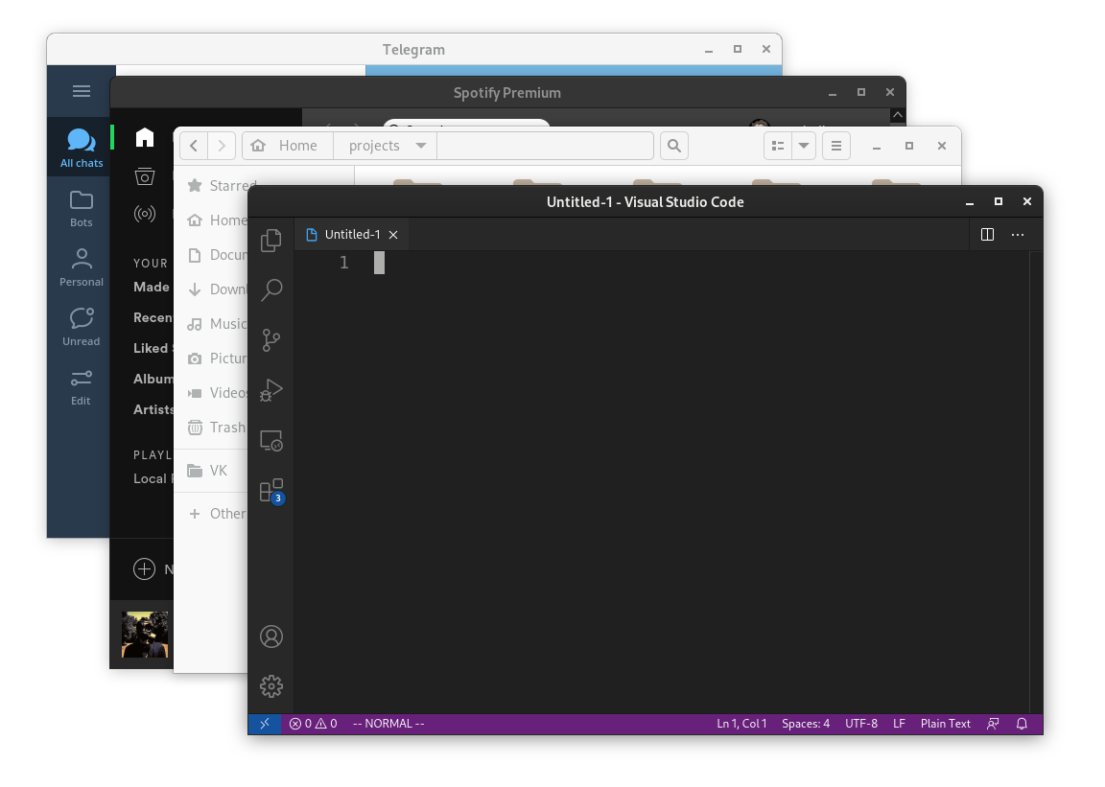Image resolution: width=1105 pixels, height=787 pixels.
Task: Change end of line sequence LF
Action: tap(899, 724)
